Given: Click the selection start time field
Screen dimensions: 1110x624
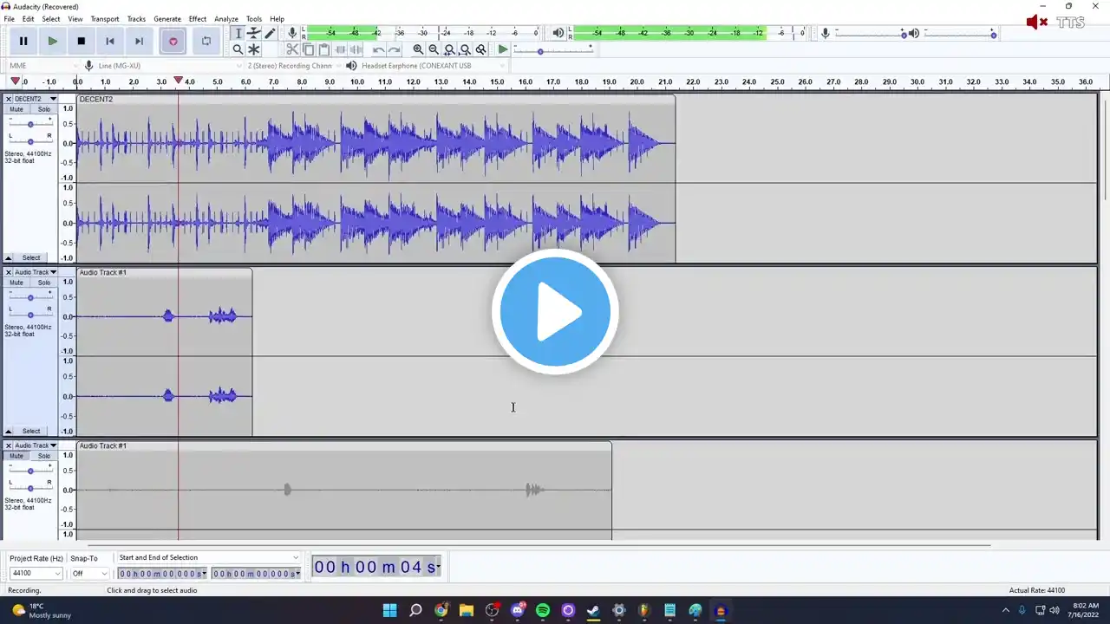Looking at the screenshot, I should (162, 574).
